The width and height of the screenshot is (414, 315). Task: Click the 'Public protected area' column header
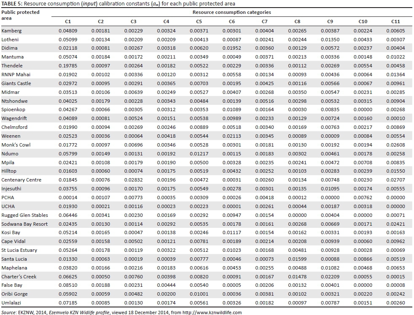[x=20, y=15]
